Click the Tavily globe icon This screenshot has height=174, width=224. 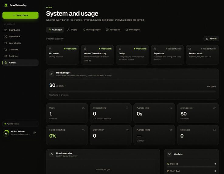pos(120,49)
